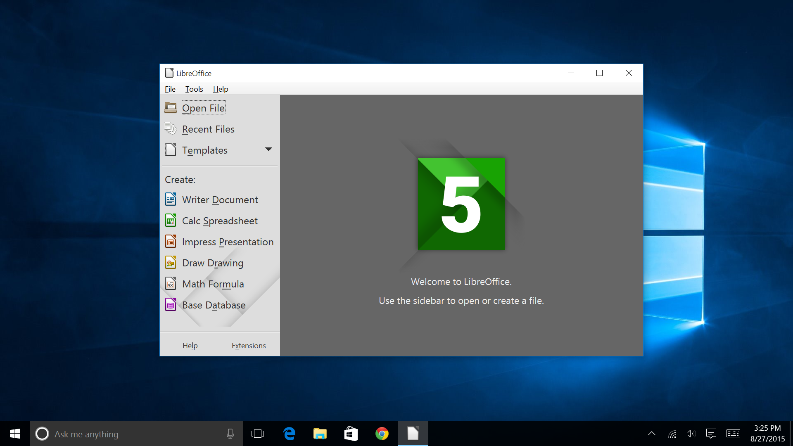Screen dimensions: 793x446
Task: Click the Base Database icon
Action: pyautogui.click(x=171, y=305)
